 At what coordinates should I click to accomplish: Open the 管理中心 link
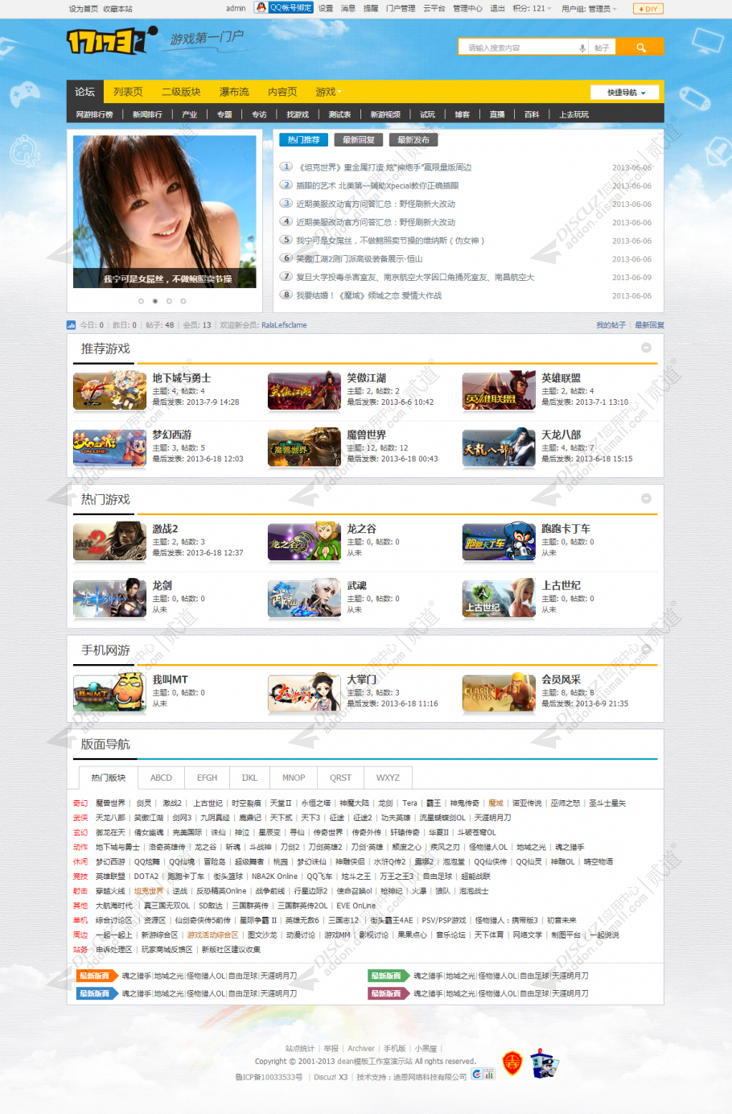coord(467,9)
